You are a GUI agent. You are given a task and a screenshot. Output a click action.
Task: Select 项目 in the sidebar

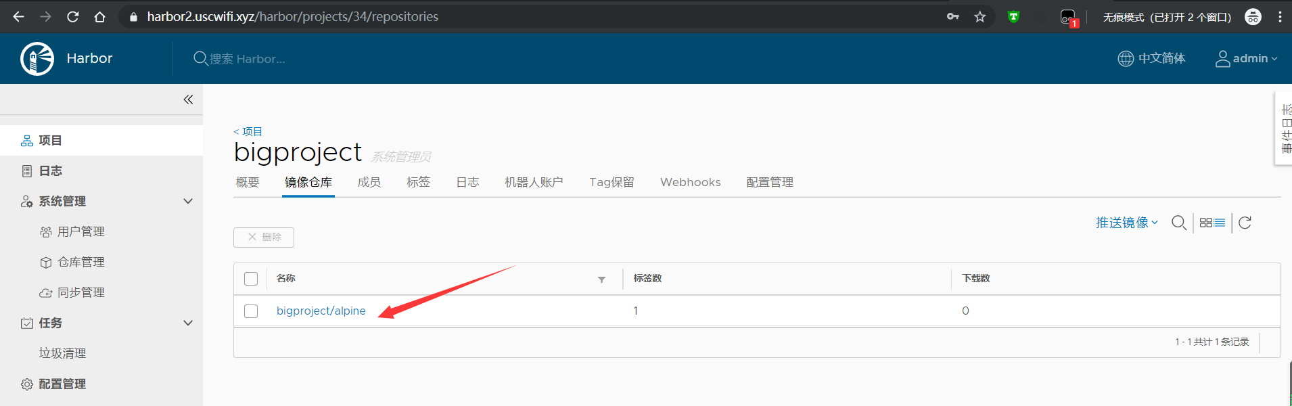click(x=101, y=140)
